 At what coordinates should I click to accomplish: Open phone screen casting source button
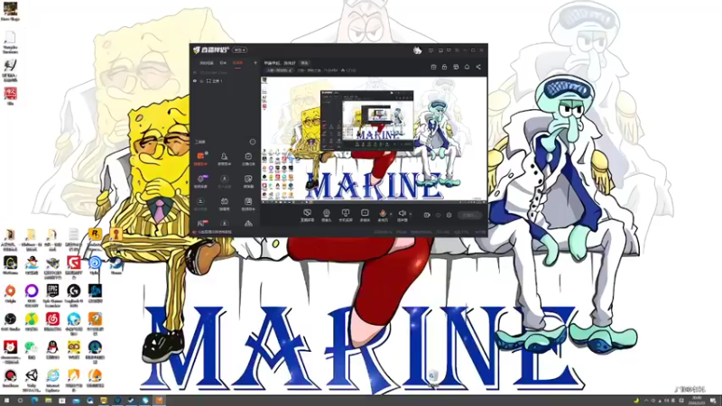(346, 215)
